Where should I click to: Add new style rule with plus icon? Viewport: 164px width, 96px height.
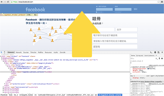pos(156,59)
